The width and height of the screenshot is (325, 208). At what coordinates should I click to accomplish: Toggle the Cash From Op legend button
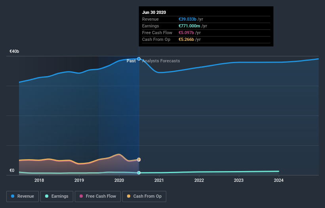144,196
